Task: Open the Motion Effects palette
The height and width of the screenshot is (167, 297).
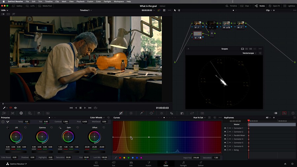Action: tap(48, 113)
